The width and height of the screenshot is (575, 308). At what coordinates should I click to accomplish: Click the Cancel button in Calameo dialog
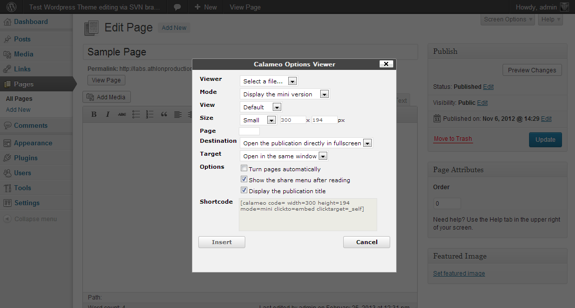[366, 242]
